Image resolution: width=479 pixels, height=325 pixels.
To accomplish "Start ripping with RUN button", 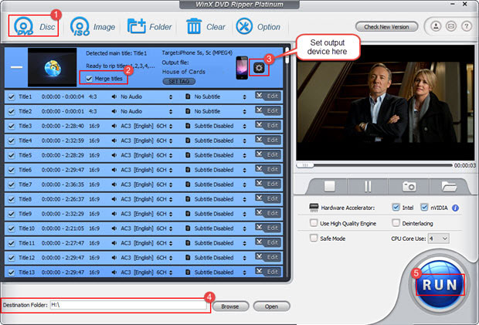I will (x=440, y=285).
